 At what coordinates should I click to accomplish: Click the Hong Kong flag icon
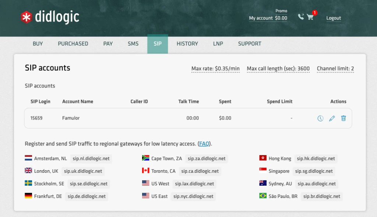(263, 158)
